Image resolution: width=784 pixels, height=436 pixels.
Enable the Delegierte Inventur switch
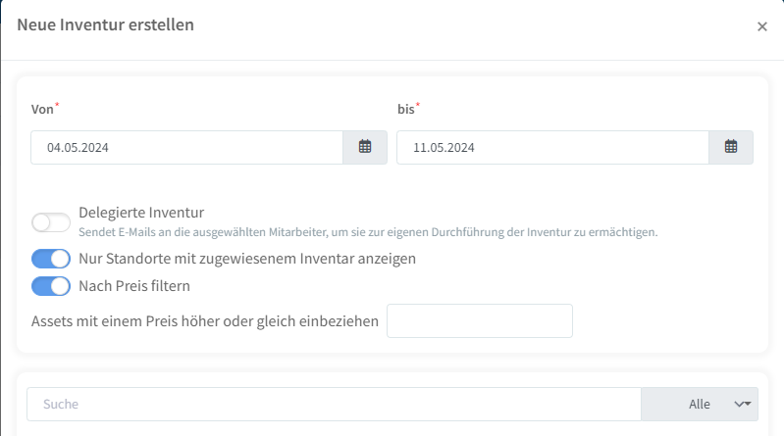(51, 222)
